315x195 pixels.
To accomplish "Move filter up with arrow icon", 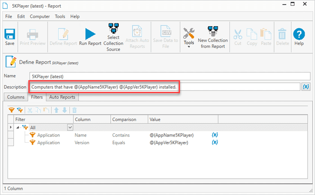I will click(56, 110).
